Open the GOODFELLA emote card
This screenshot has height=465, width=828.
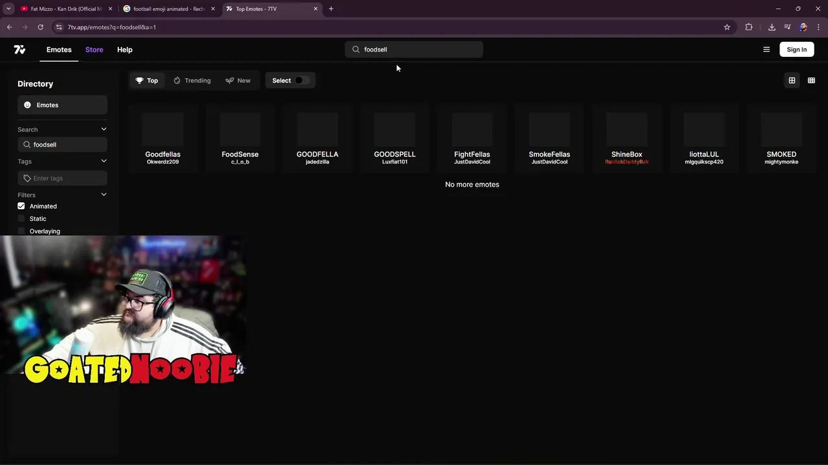(x=318, y=138)
